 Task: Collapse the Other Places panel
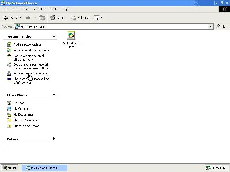(54, 95)
